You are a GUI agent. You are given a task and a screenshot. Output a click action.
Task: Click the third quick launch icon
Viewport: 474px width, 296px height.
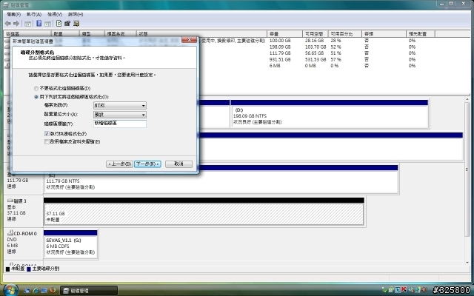click(x=44, y=291)
